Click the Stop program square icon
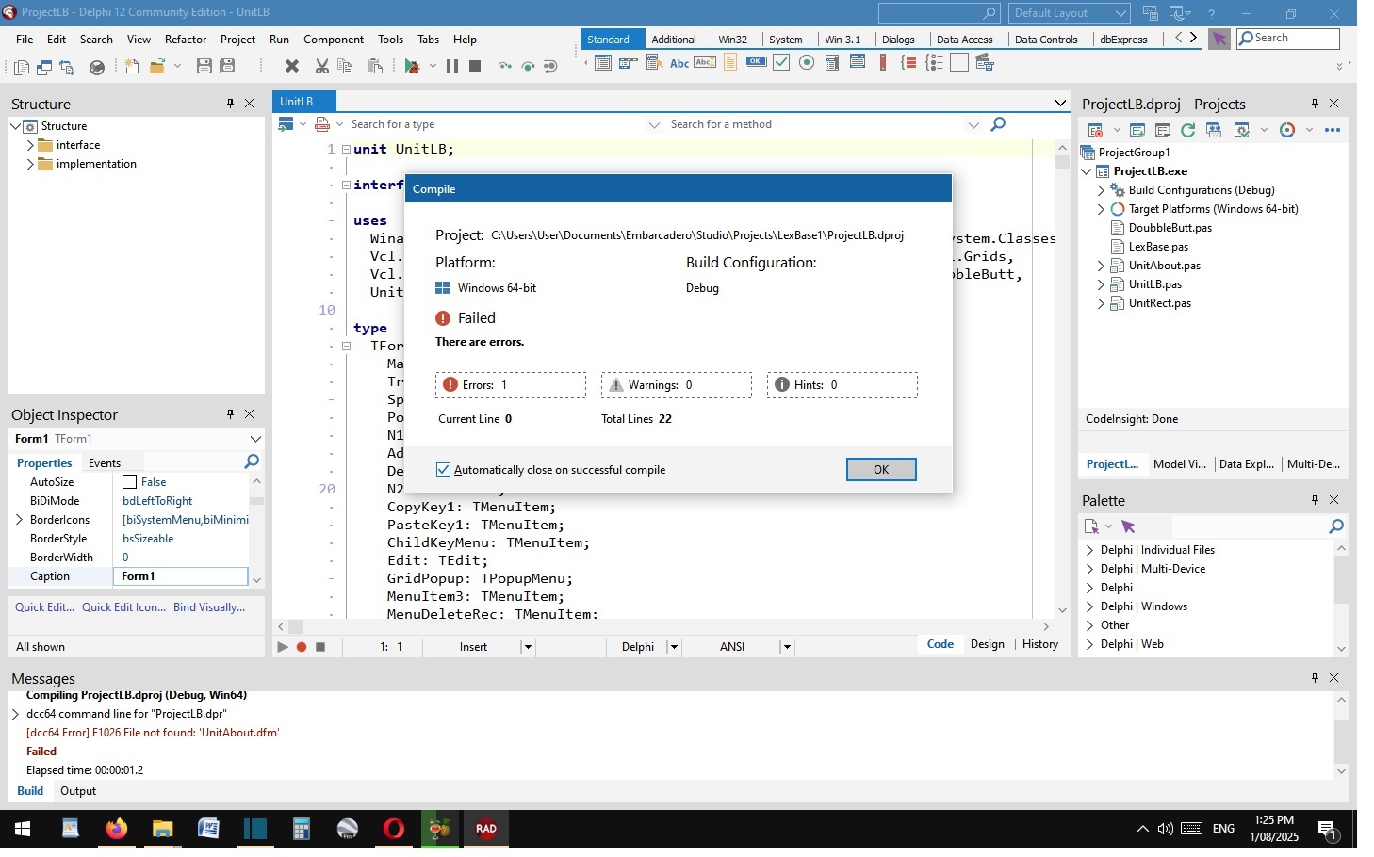Screen dimensions: 1374x857 click(x=476, y=66)
